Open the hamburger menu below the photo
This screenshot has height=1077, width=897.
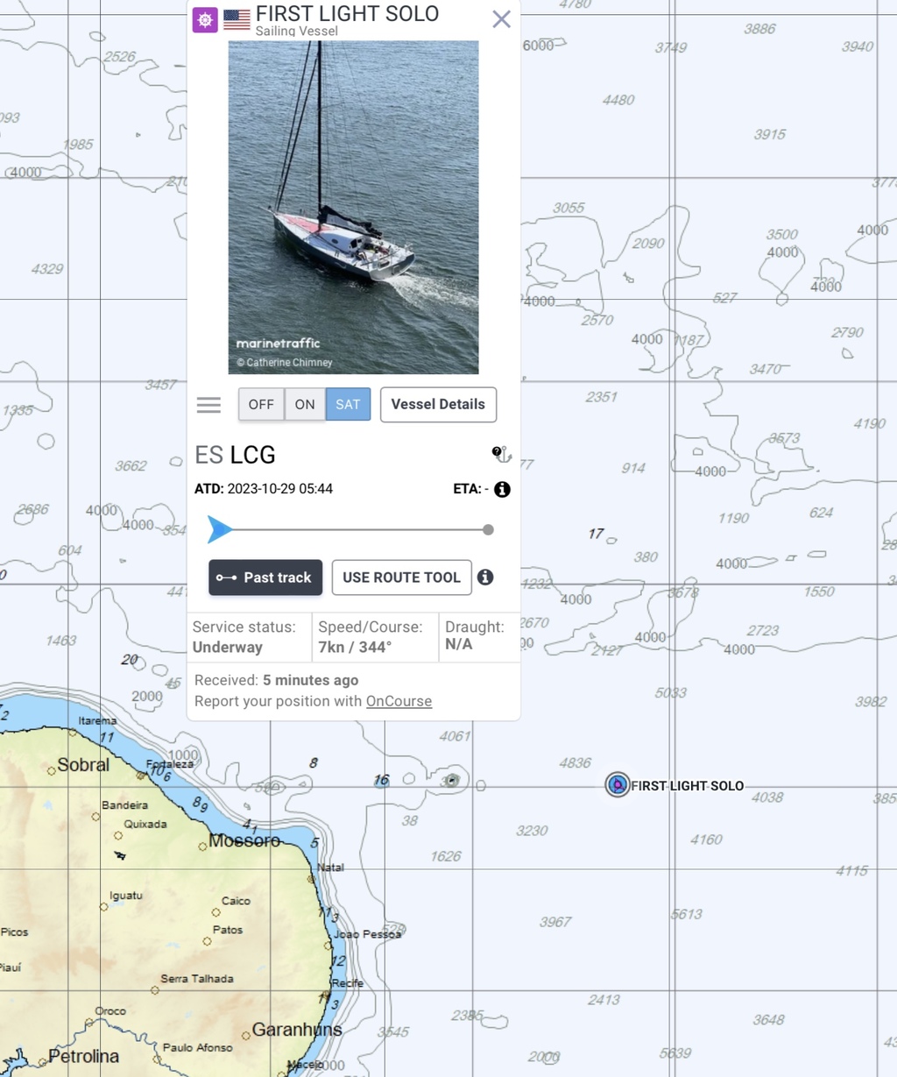(x=208, y=405)
